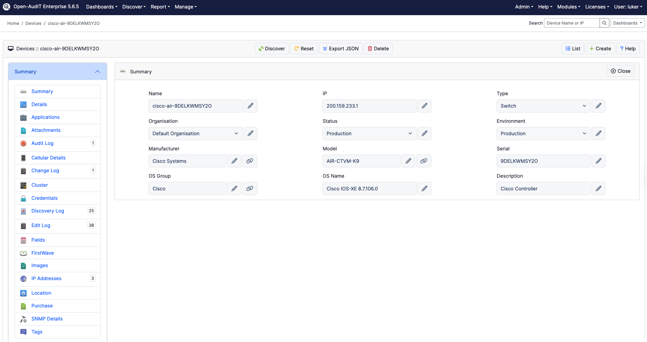Open the Admin menu
The width and height of the screenshot is (647, 342).
tap(524, 7)
